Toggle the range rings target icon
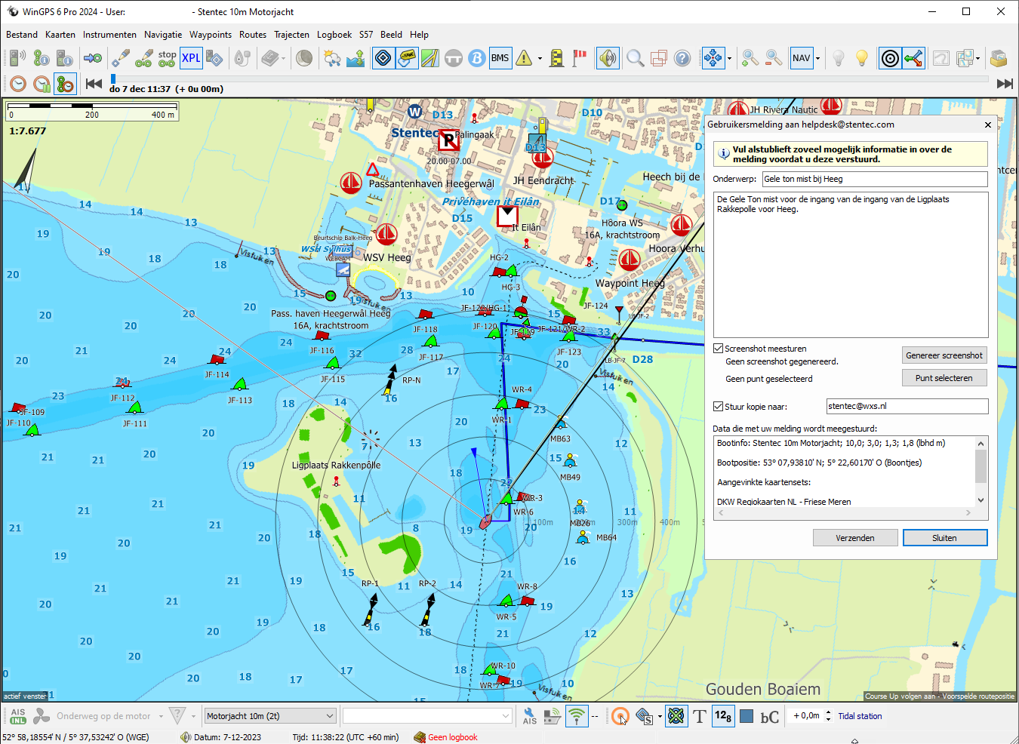 click(890, 58)
